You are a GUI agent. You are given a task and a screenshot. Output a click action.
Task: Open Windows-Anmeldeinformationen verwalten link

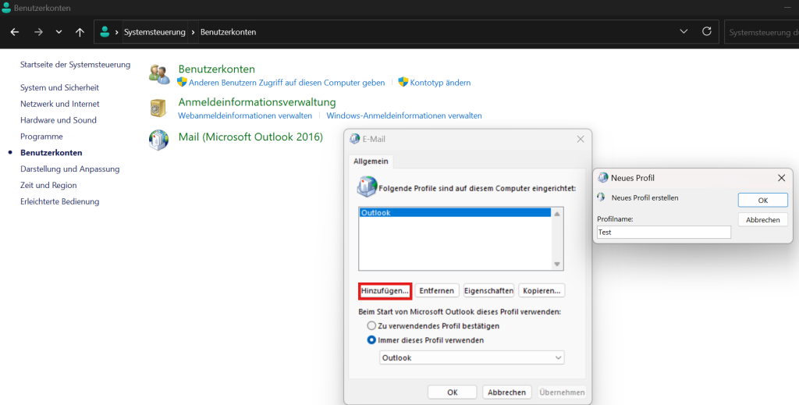coord(404,115)
